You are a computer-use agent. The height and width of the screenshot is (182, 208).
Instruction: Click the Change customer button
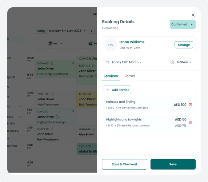[184, 45]
